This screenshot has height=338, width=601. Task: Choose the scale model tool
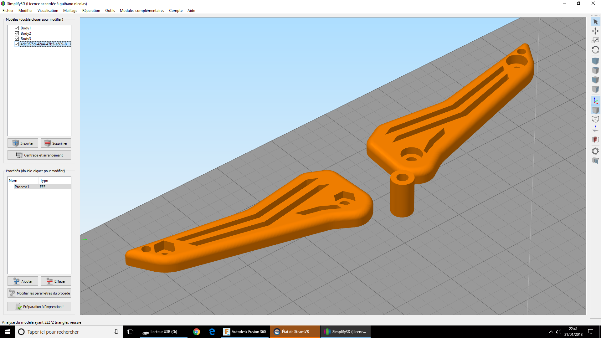tap(595, 40)
